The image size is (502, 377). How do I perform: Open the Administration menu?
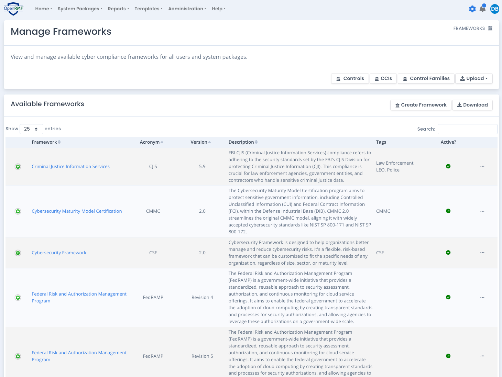pos(187,9)
